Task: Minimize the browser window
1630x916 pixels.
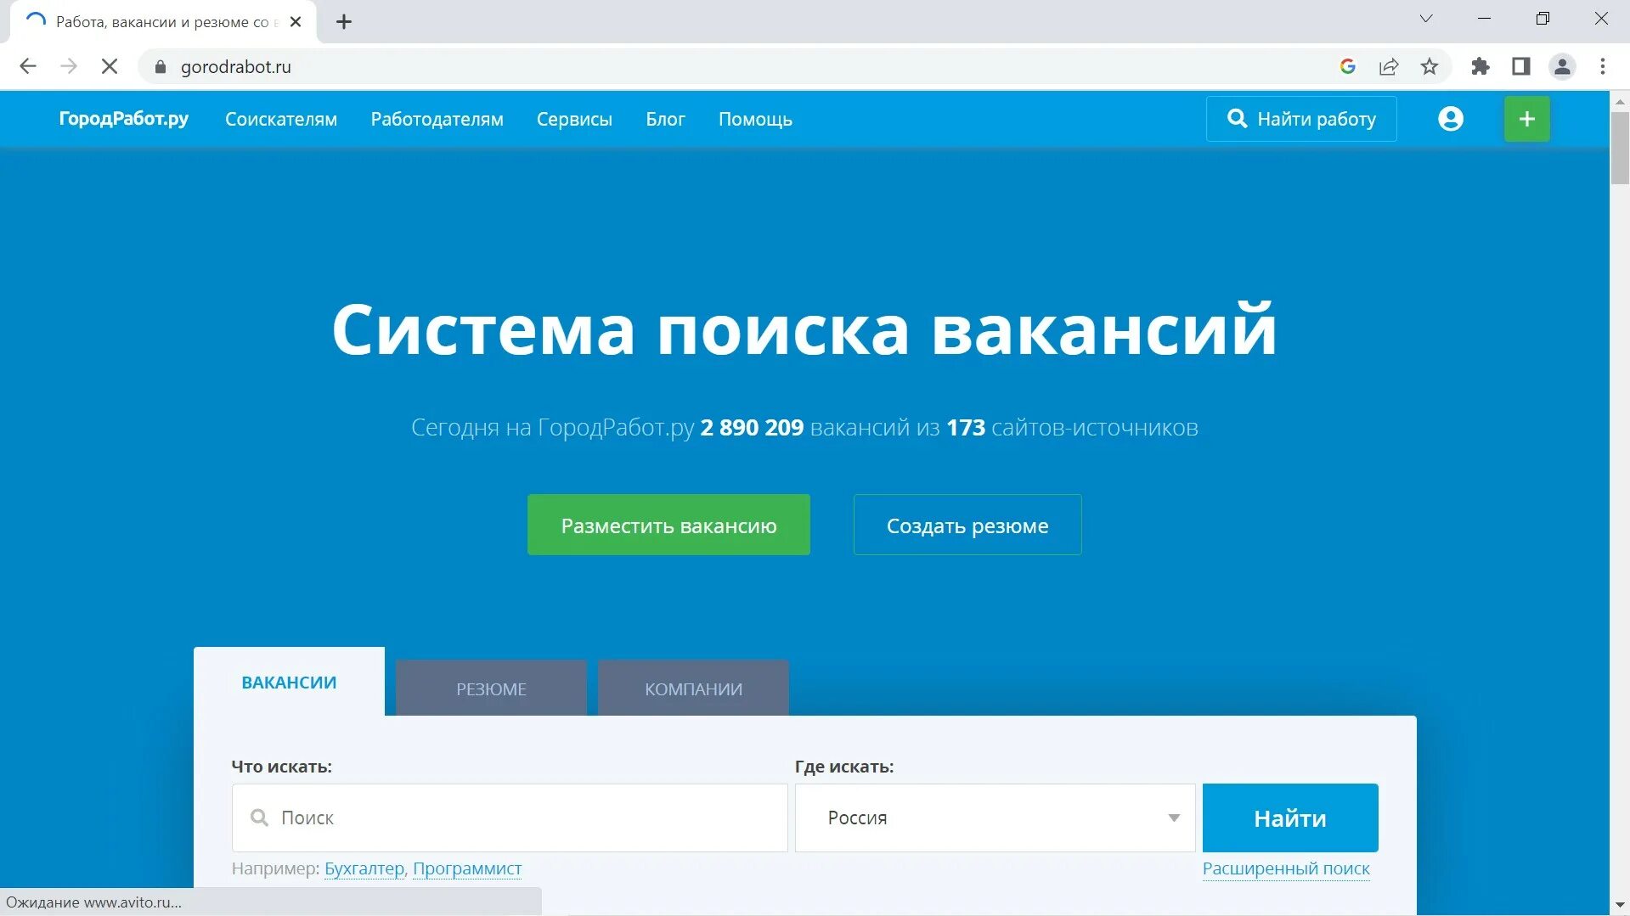Action: 1485,19
